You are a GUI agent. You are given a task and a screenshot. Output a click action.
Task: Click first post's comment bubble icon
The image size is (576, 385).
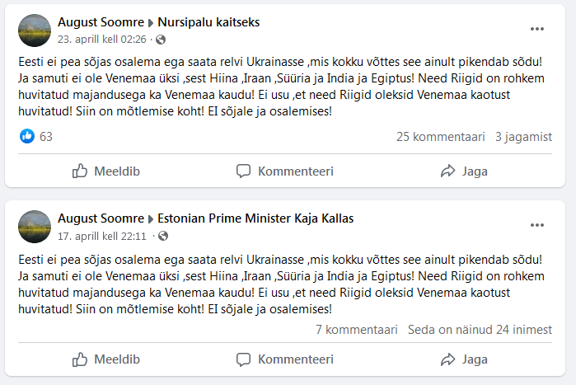(x=243, y=171)
